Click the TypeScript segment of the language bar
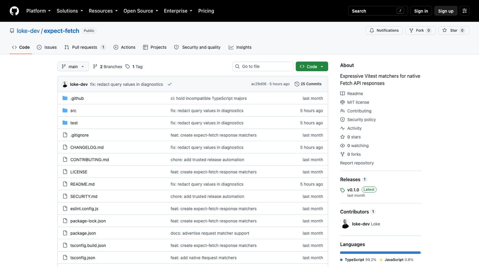This screenshot has height=267, width=479. click(x=380, y=253)
